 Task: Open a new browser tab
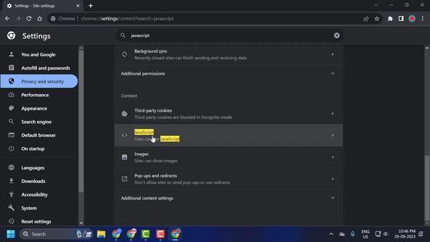coord(91,6)
